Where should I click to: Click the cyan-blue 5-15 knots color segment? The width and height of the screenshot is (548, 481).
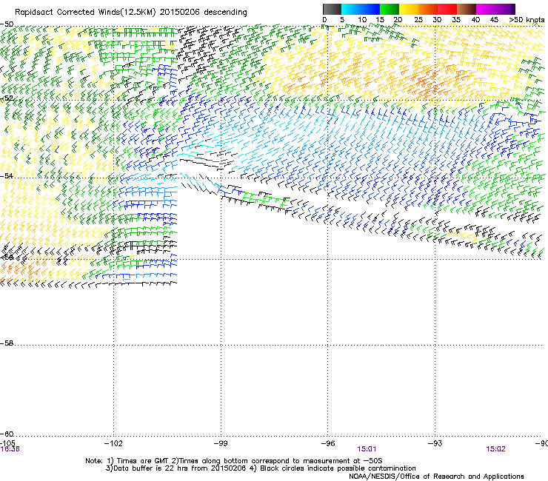[x=361, y=9]
